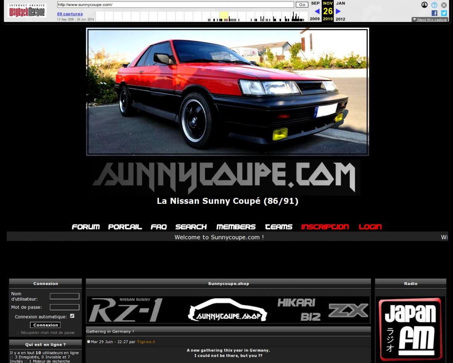This screenshot has height=363, width=453.
Task: Open Wayback help icon
Action: [434, 5]
